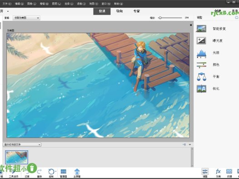This screenshot has width=239, height=179.
Task: Expand the Open button dropdown arrow
Action: (8, 11)
